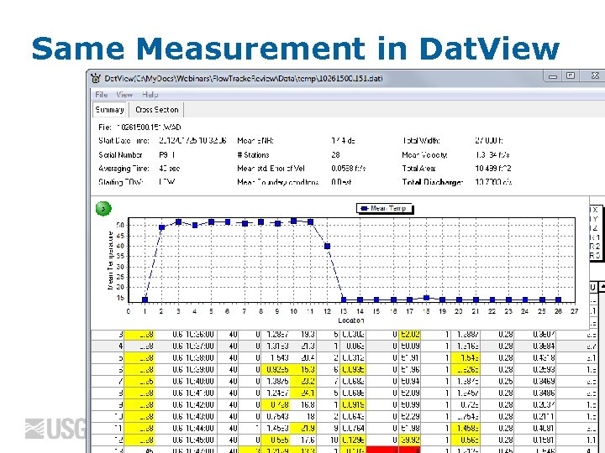Click the green arrow button above the chart
605x453 pixels.
[x=103, y=209]
